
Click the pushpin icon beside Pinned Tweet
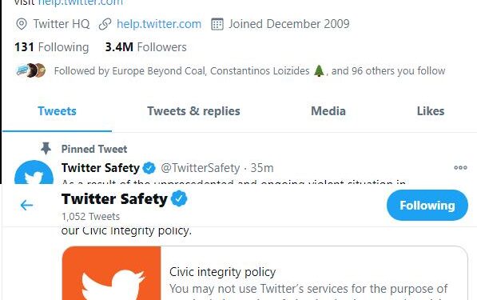coord(46,148)
